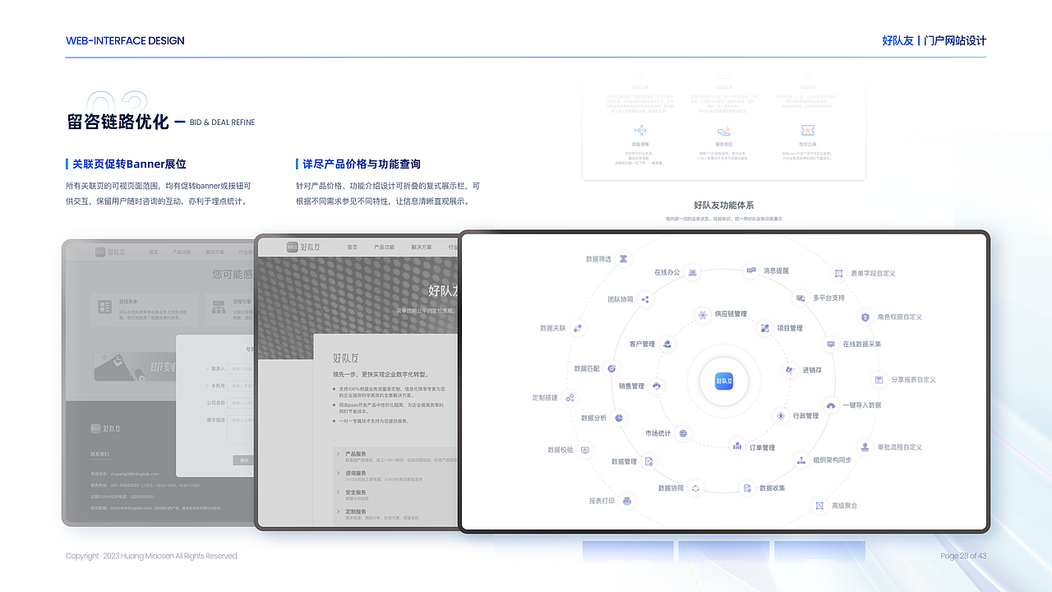
Task: Click the zhupeng09@dingtalk.com email link
Action: (x=135, y=474)
